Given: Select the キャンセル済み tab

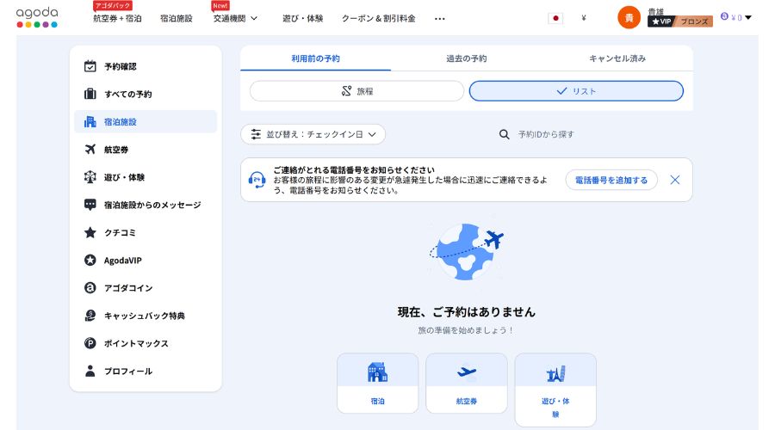Looking at the screenshot, I should (x=617, y=58).
